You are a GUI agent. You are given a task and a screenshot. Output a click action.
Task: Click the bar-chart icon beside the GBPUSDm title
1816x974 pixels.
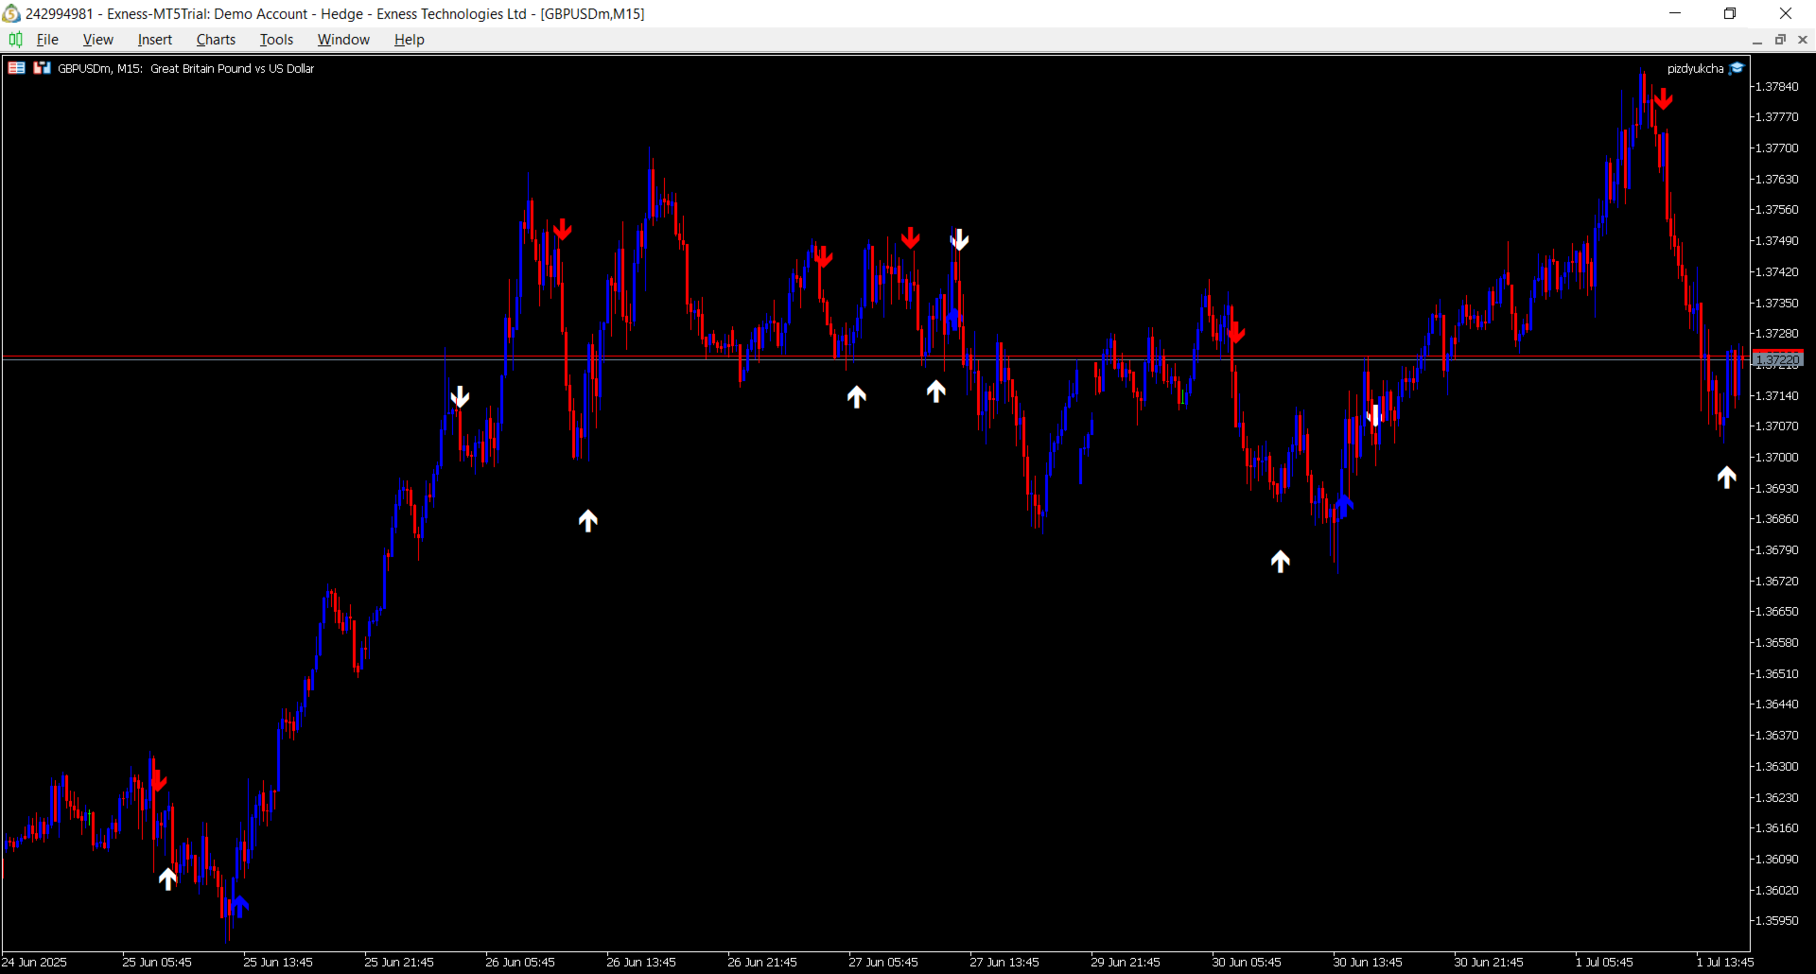[x=41, y=67]
